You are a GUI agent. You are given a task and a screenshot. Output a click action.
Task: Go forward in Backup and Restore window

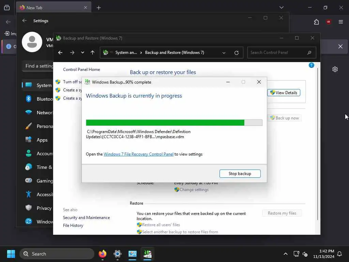(72, 53)
